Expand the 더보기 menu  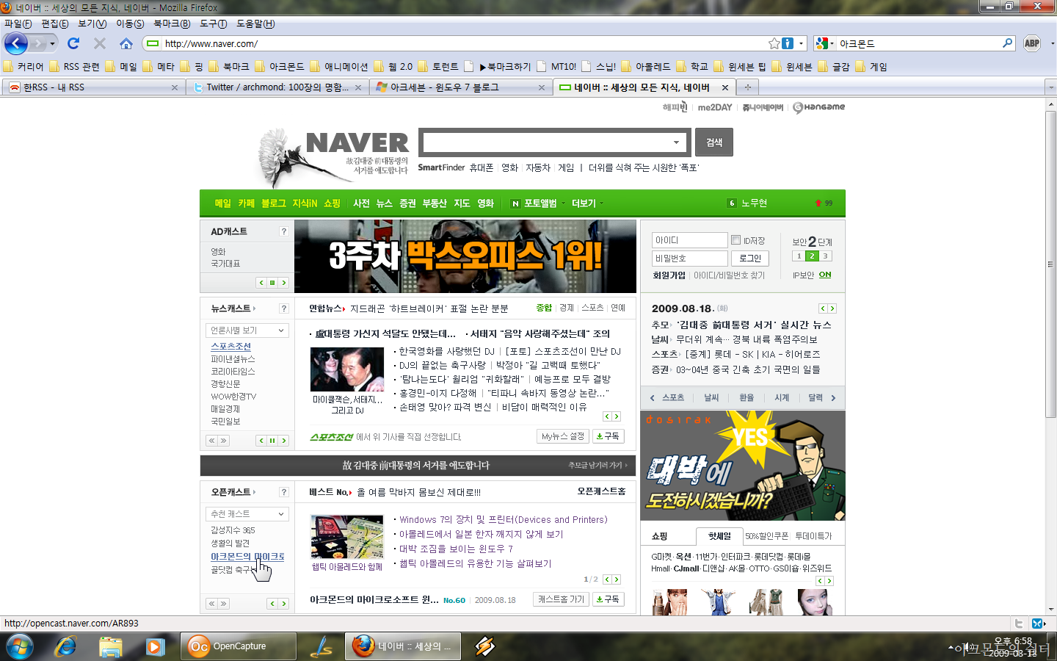[587, 203]
